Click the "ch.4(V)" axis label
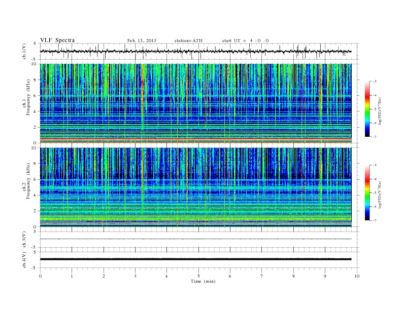 click(x=24, y=260)
